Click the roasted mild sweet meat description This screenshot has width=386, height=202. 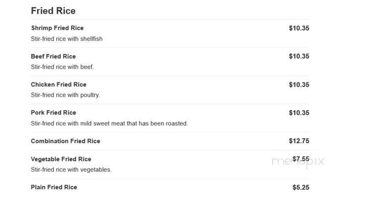click(110, 124)
